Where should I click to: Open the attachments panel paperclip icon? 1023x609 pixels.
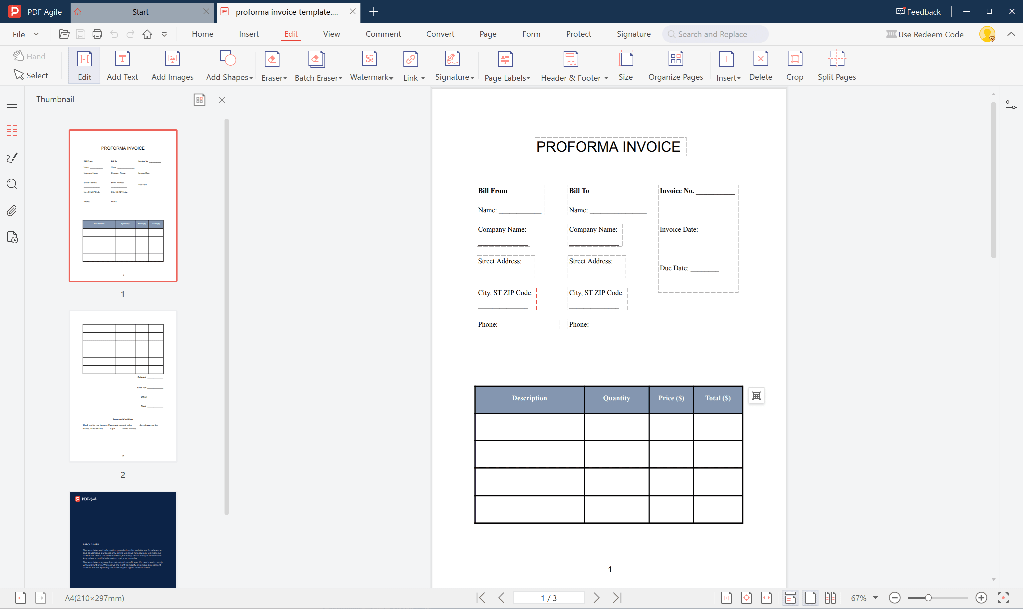[12, 211]
